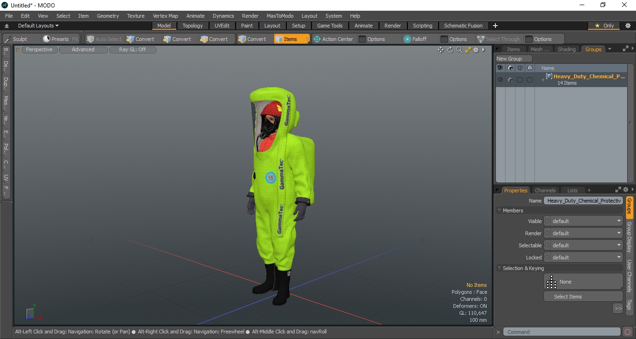636x339 pixels.
Task: Click the first Convert button
Action: [x=140, y=39]
